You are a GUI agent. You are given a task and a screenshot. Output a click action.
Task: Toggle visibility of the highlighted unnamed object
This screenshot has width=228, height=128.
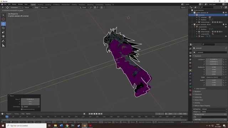point(226,15)
